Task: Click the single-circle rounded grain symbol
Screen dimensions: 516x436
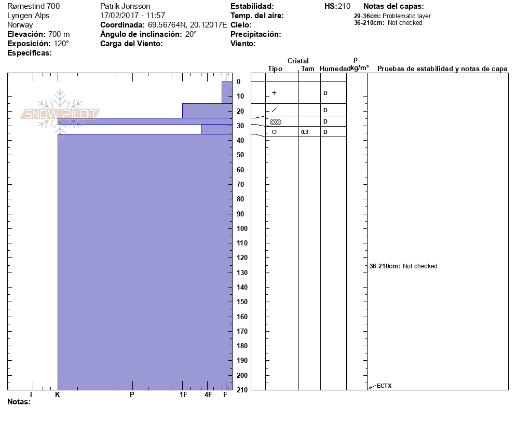Action: [x=274, y=132]
